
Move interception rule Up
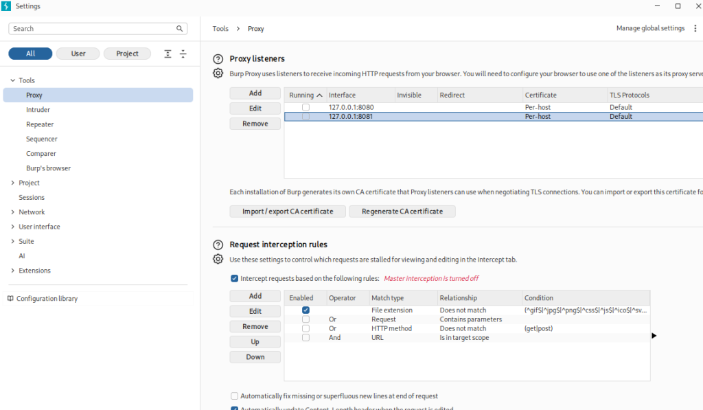pos(255,342)
